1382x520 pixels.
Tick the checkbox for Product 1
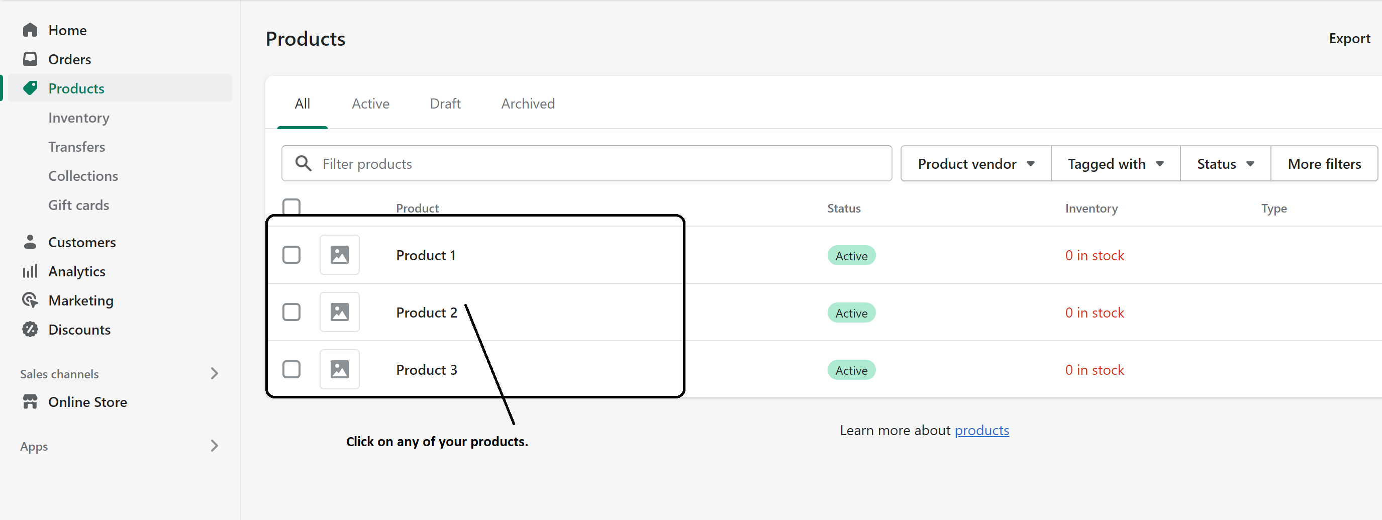click(x=291, y=255)
